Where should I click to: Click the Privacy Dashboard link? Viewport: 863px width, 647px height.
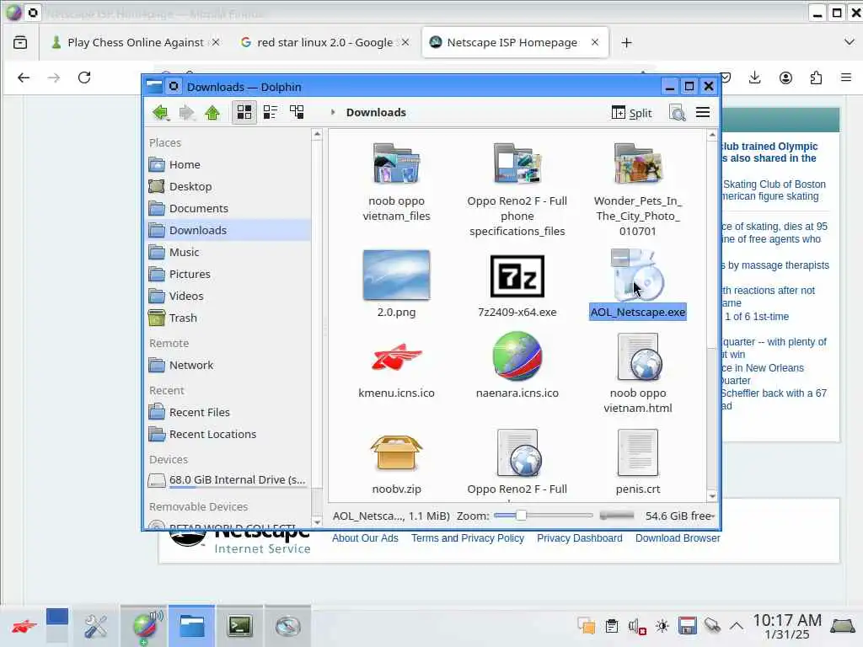click(x=580, y=538)
